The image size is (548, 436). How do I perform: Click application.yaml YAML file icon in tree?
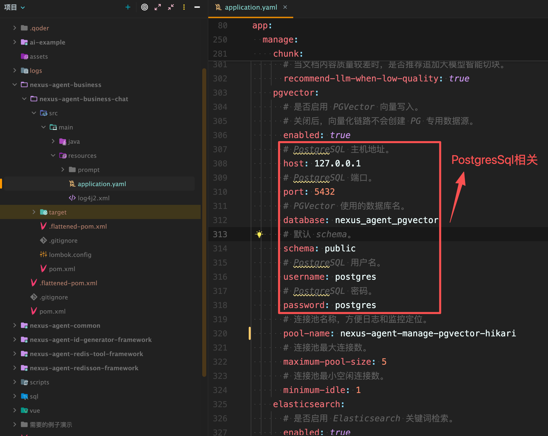tap(72, 184)
